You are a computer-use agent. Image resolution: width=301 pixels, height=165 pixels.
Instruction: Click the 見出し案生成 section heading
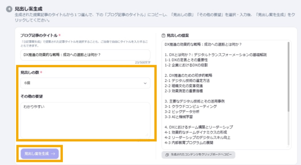(28, 8)
